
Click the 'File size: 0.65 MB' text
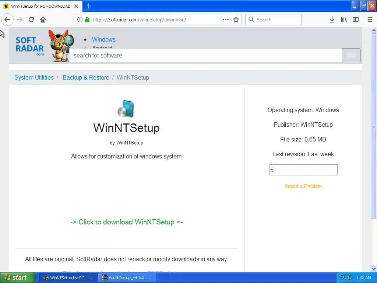[303, 139]
